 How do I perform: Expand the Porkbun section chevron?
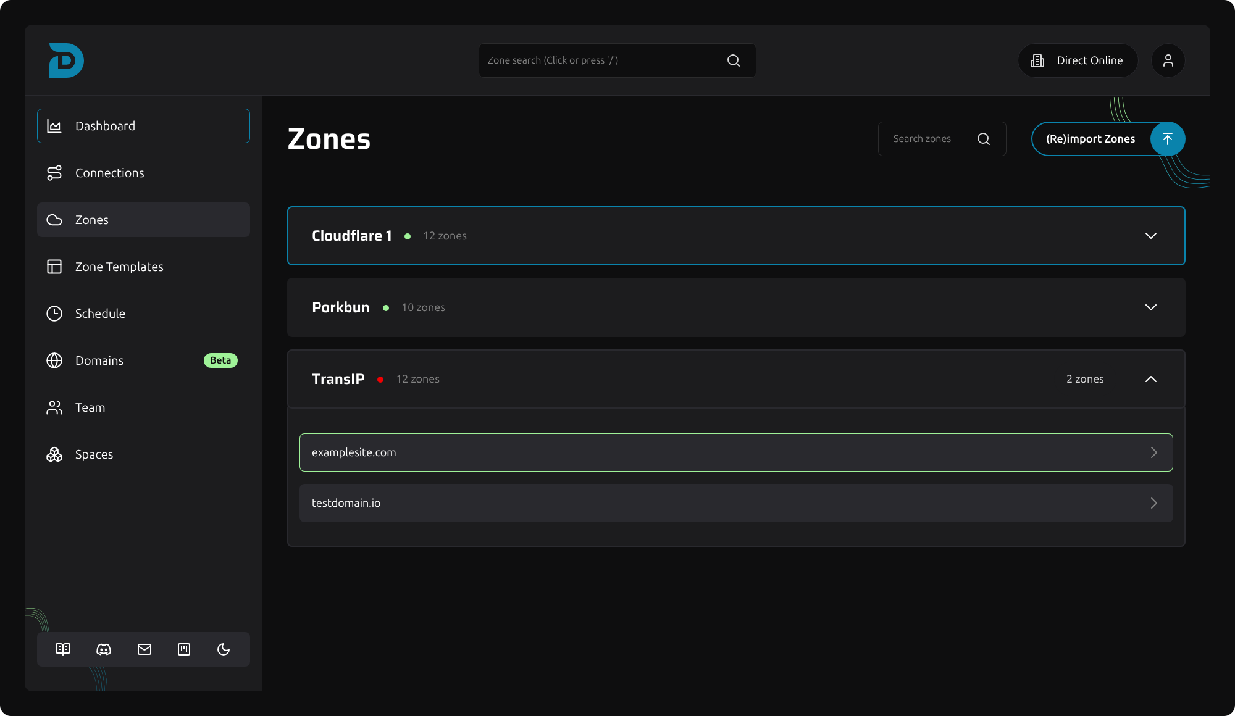pyautogui.click(x=1151, y=307)
